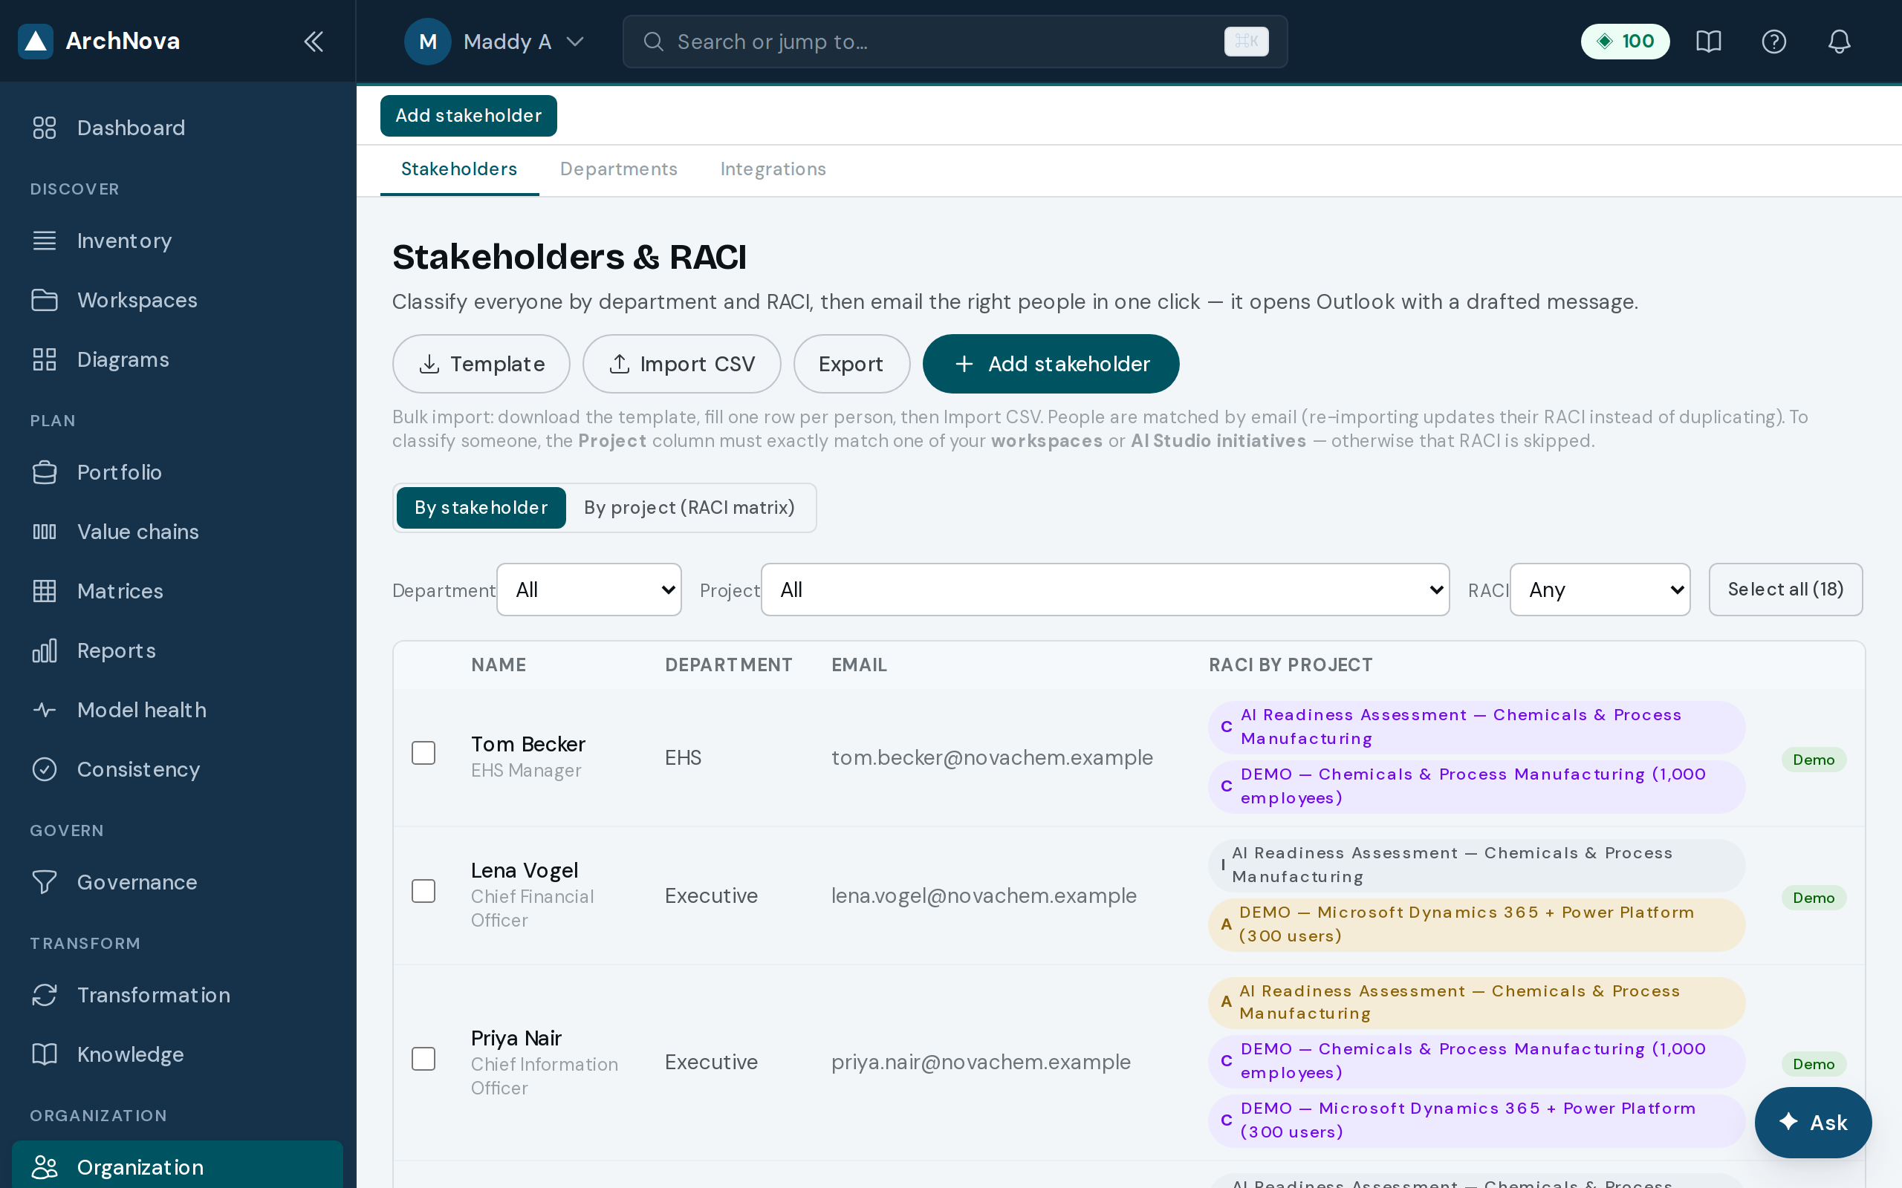
Task: Open Governance funnel icon
Action: [x=45, y=882]
